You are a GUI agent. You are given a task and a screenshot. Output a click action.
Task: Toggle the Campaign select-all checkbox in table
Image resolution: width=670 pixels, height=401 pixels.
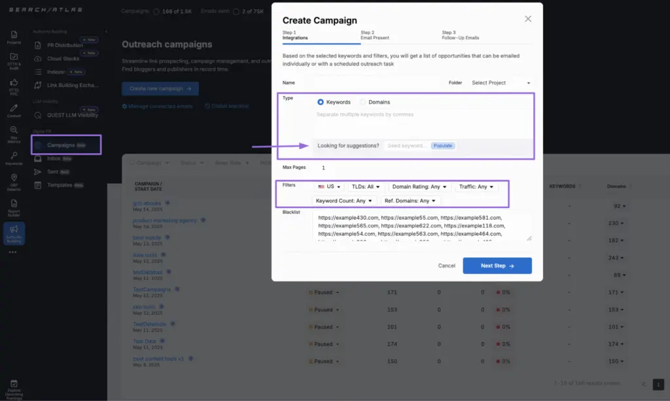[x=132, y=163]
